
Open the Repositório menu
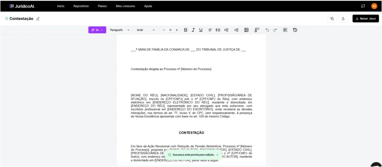[81, 6]
